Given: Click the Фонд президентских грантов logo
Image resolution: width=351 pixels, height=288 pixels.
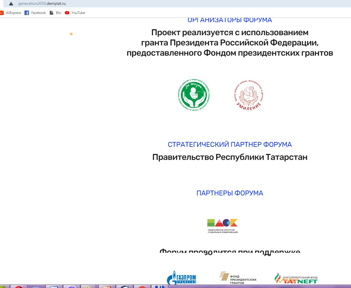Looking at the screenshot, I should [x=238, y=277].
